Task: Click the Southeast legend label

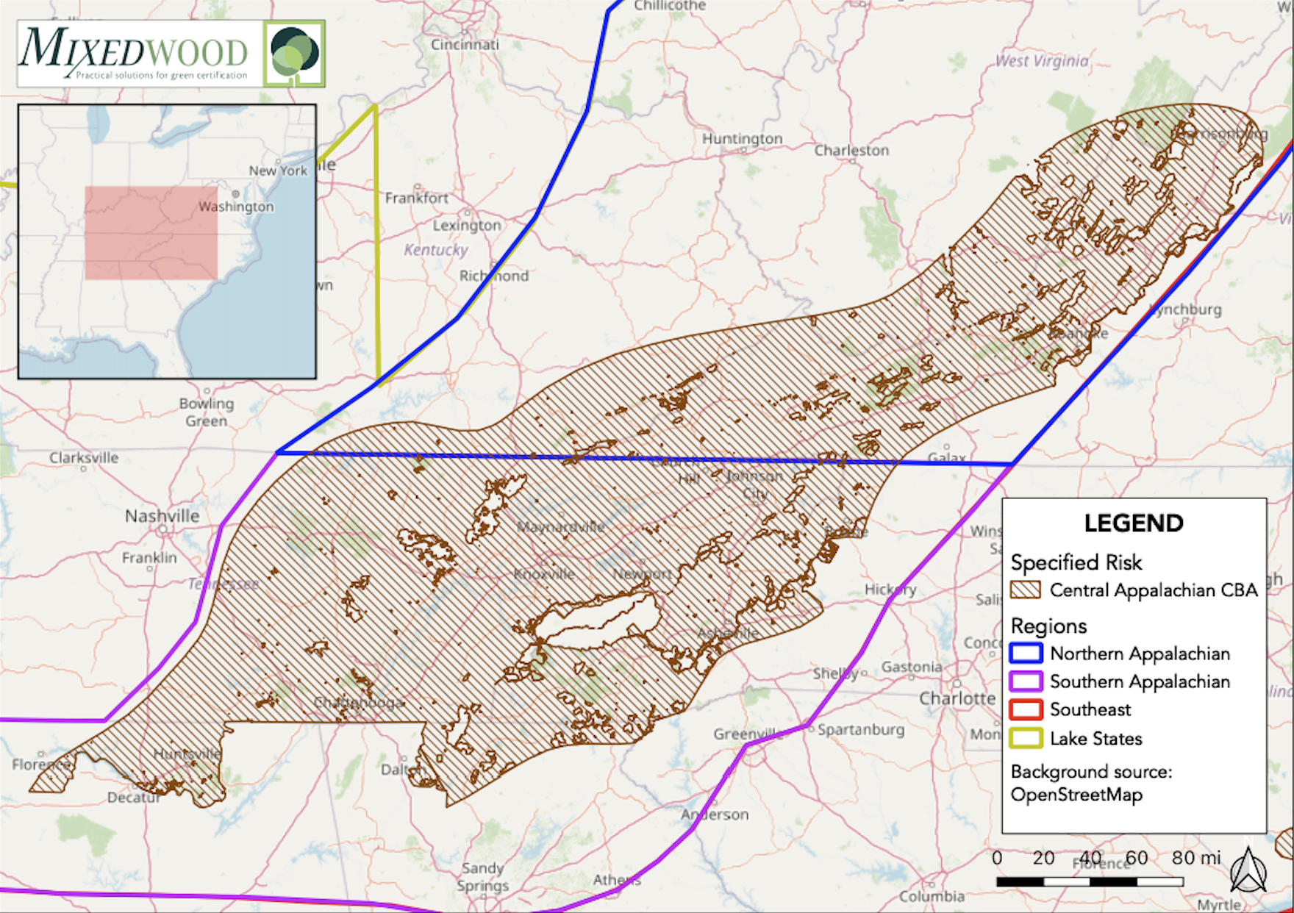Action: tap(1090, 709)
